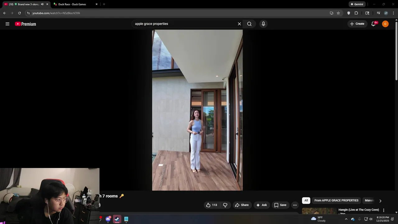This screenshot has height=224, width=398.
Task: Open the Notepad taskbar app
Action: click(x=126, y=219)
